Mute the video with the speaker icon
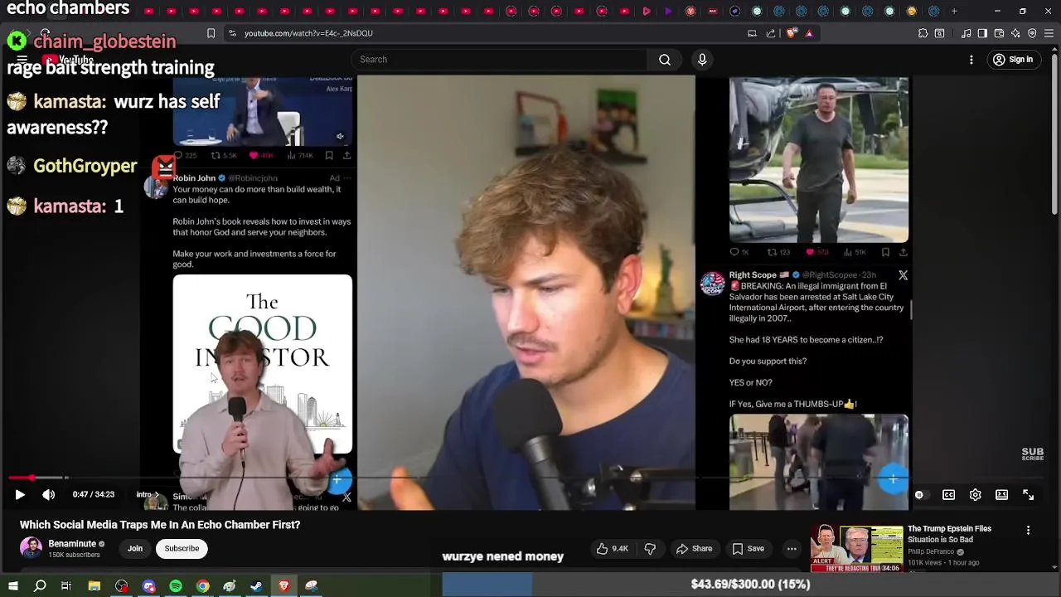This screenshot has width=1061, height=597. pos(49,495)
